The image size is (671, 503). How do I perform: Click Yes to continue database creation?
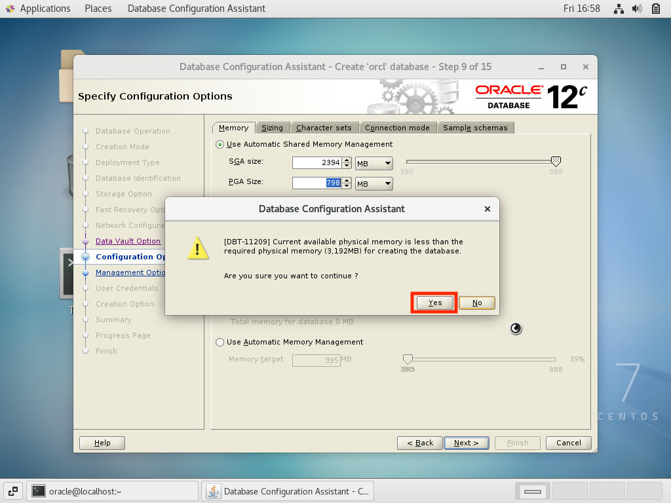click(x=434, y=303)
